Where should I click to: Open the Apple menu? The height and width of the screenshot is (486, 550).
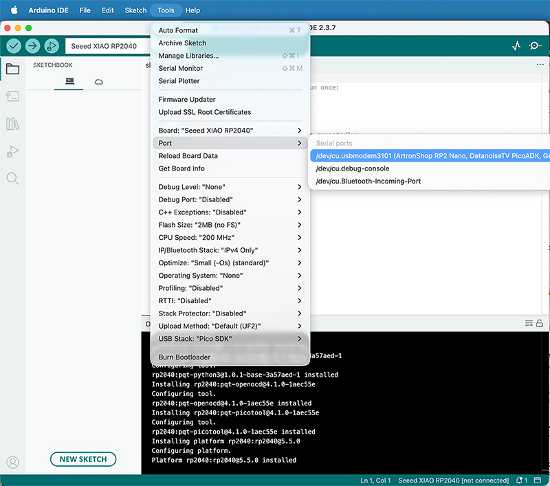(x=14, y=10)
